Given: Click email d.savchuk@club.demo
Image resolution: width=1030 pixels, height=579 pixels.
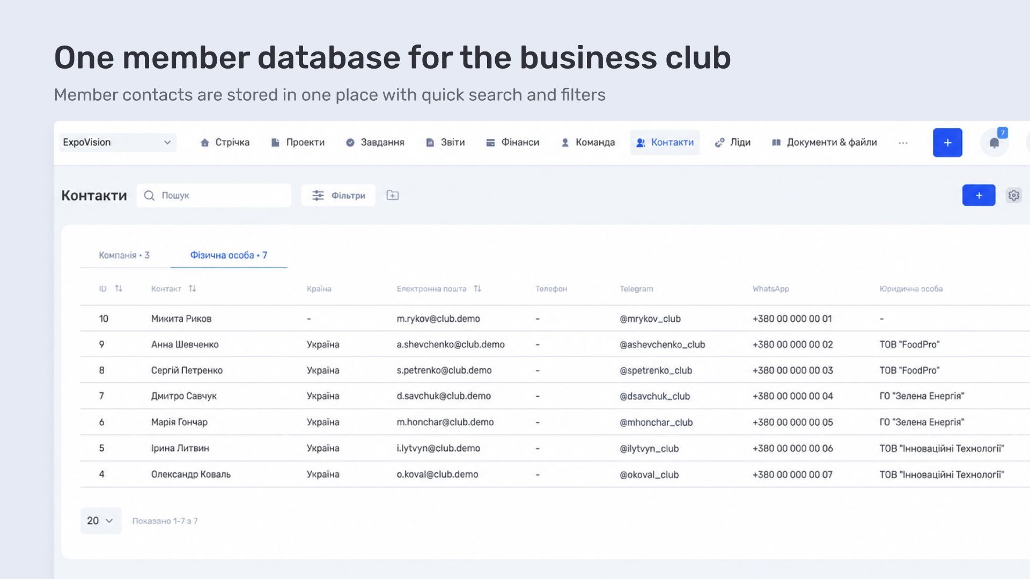Looking at the screenshot, I should (x=444, y=396).
